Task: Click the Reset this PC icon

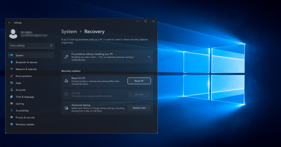Action: coord(66,81)
